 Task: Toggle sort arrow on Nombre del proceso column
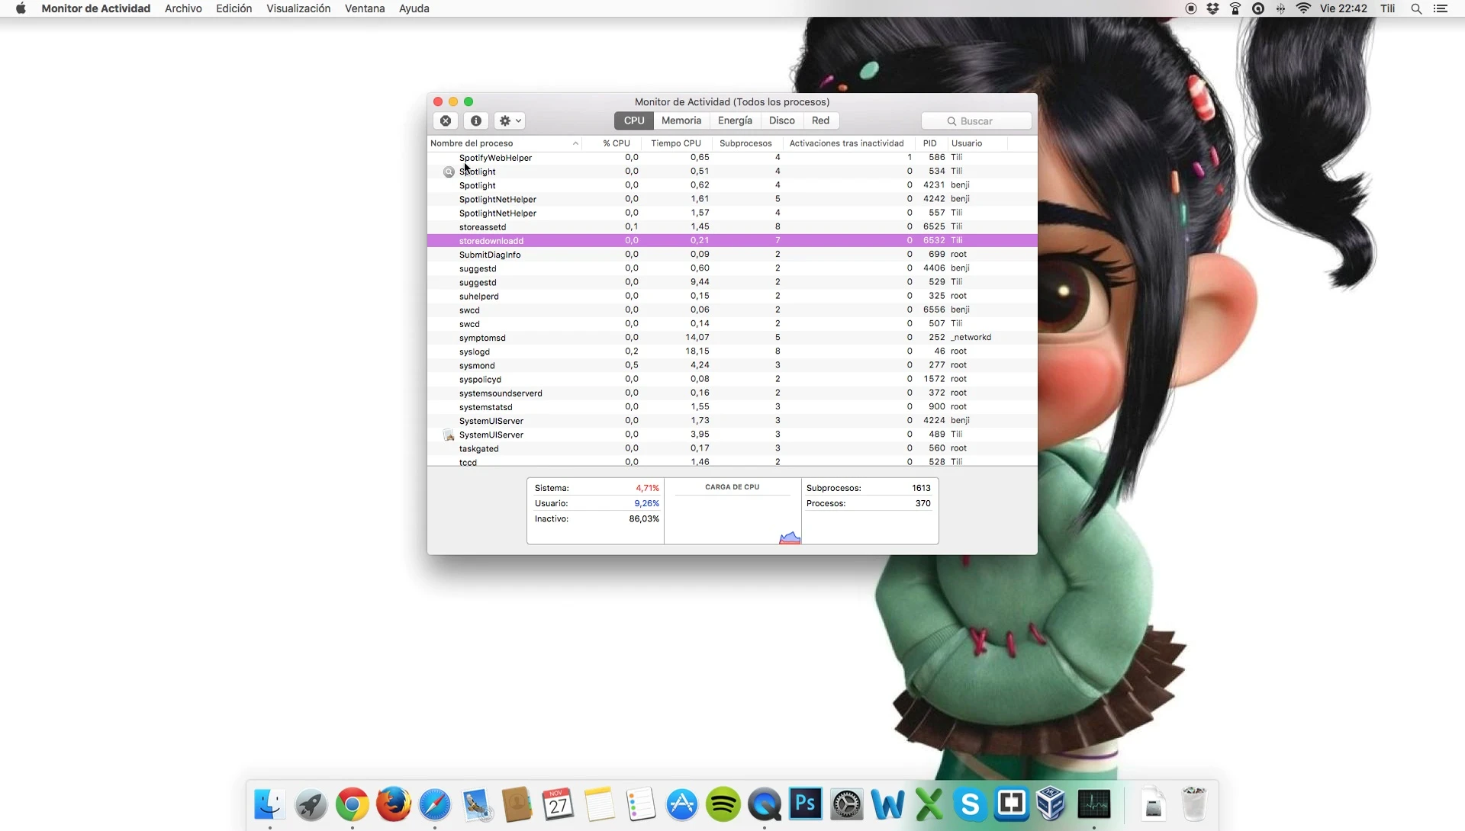click(575, 143)
